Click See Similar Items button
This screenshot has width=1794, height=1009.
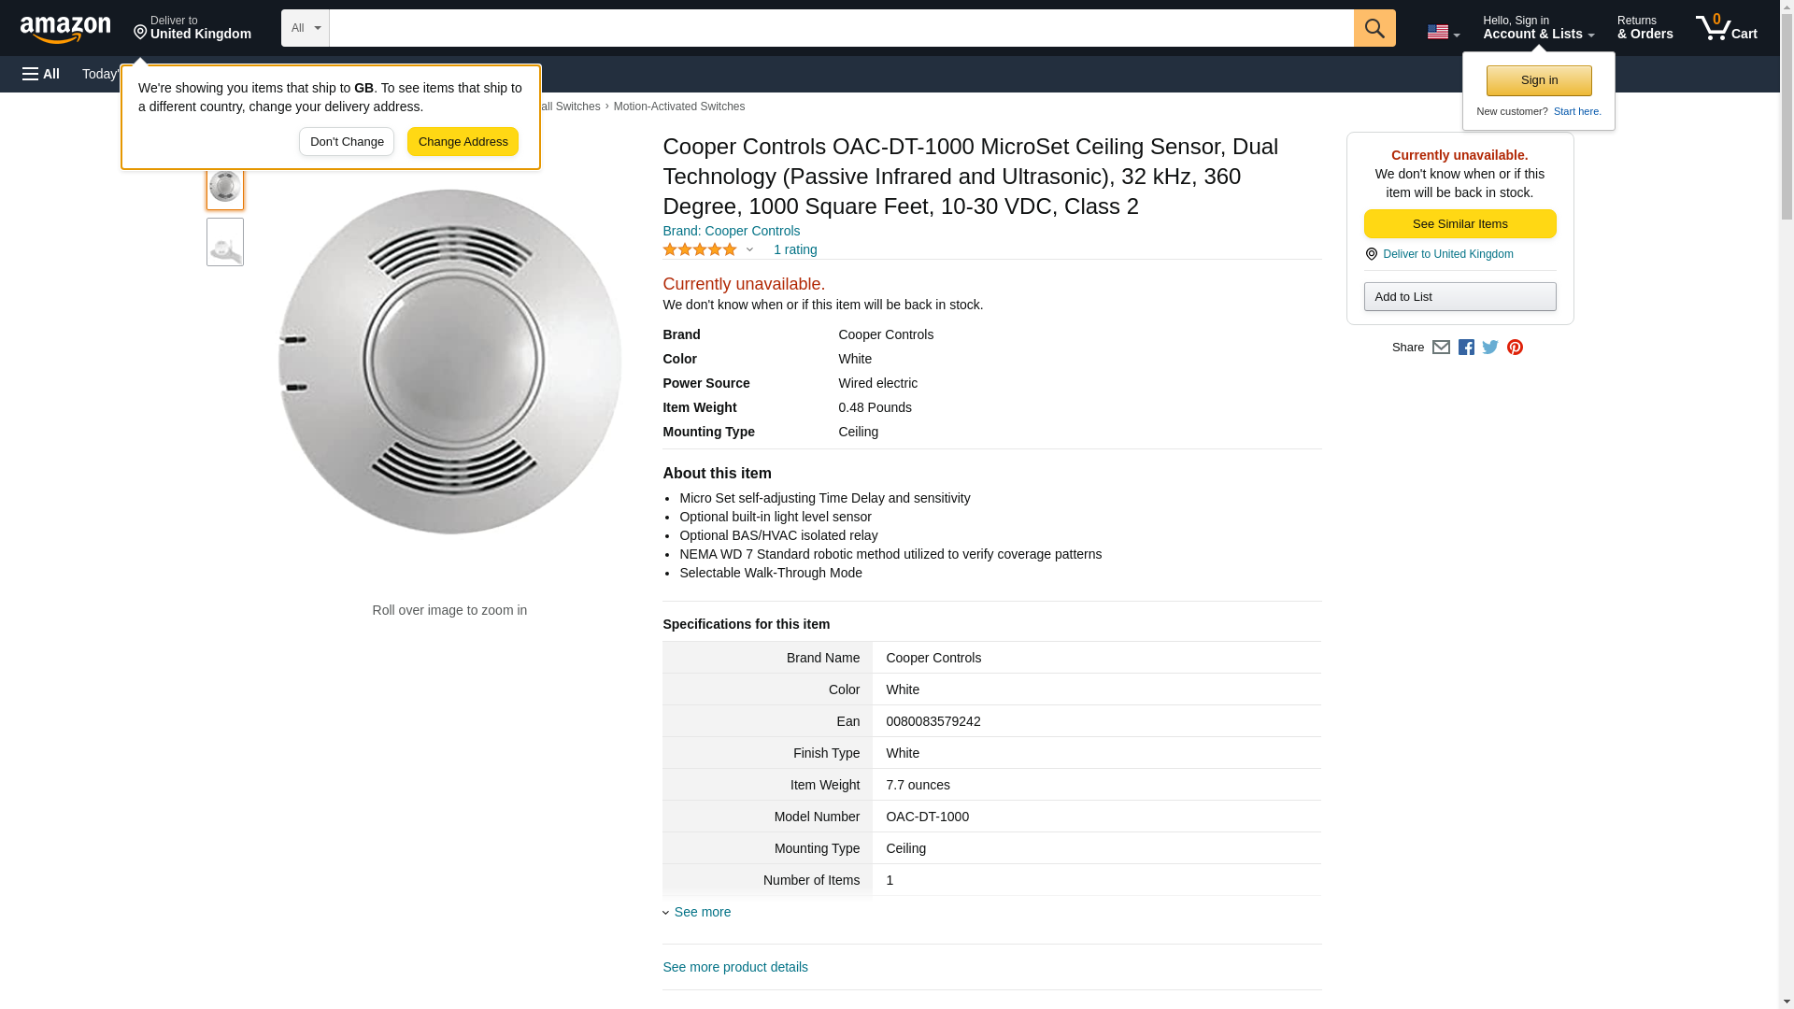[1459, 224]
